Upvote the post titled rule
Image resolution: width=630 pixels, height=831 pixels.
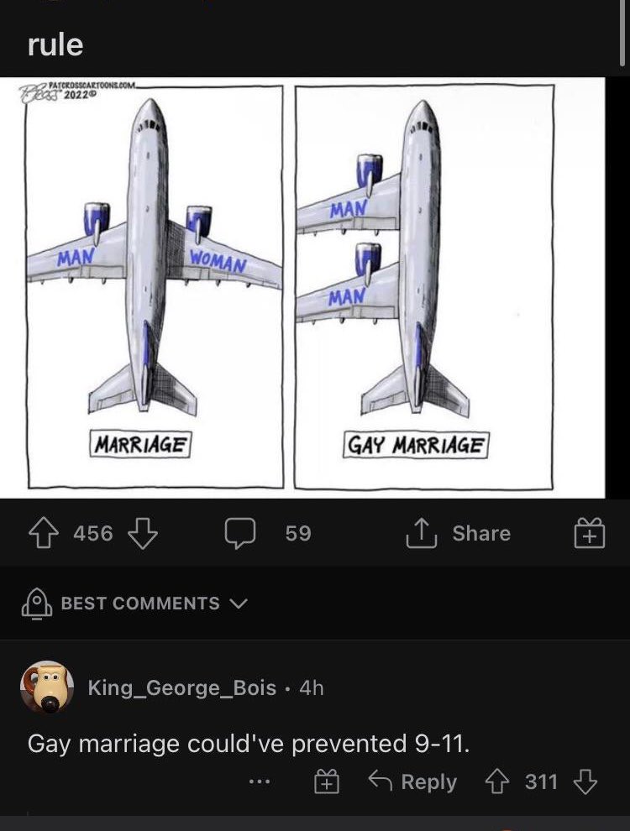pyautogui.click(x=42, y=532)
